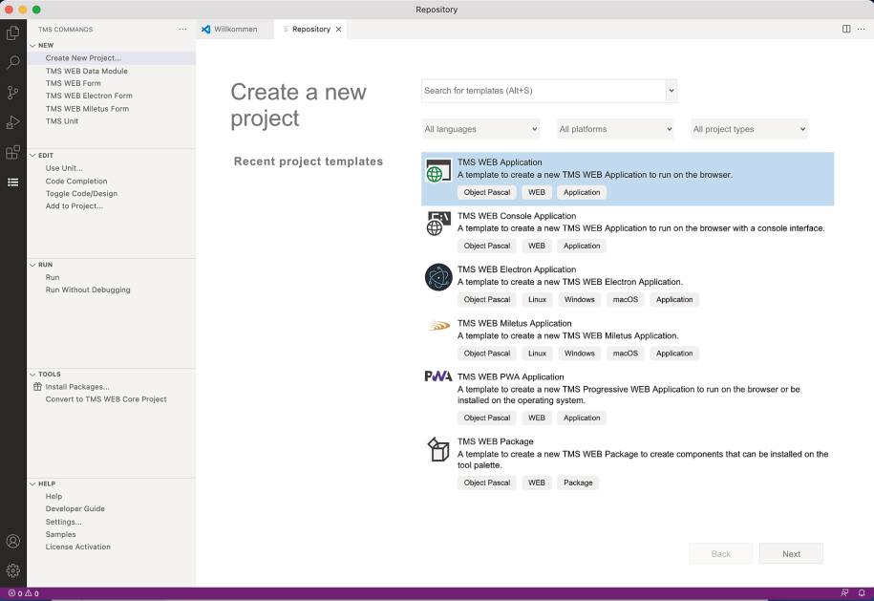Close the Repository tab
Screen dimensions: 874x601
(338, 29)
